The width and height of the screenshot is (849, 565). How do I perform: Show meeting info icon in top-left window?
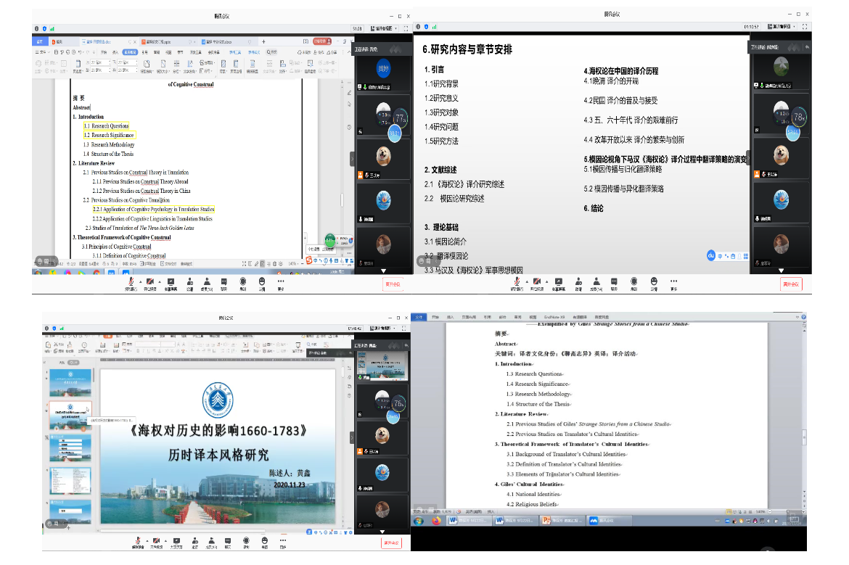click(x=37, y=29)
